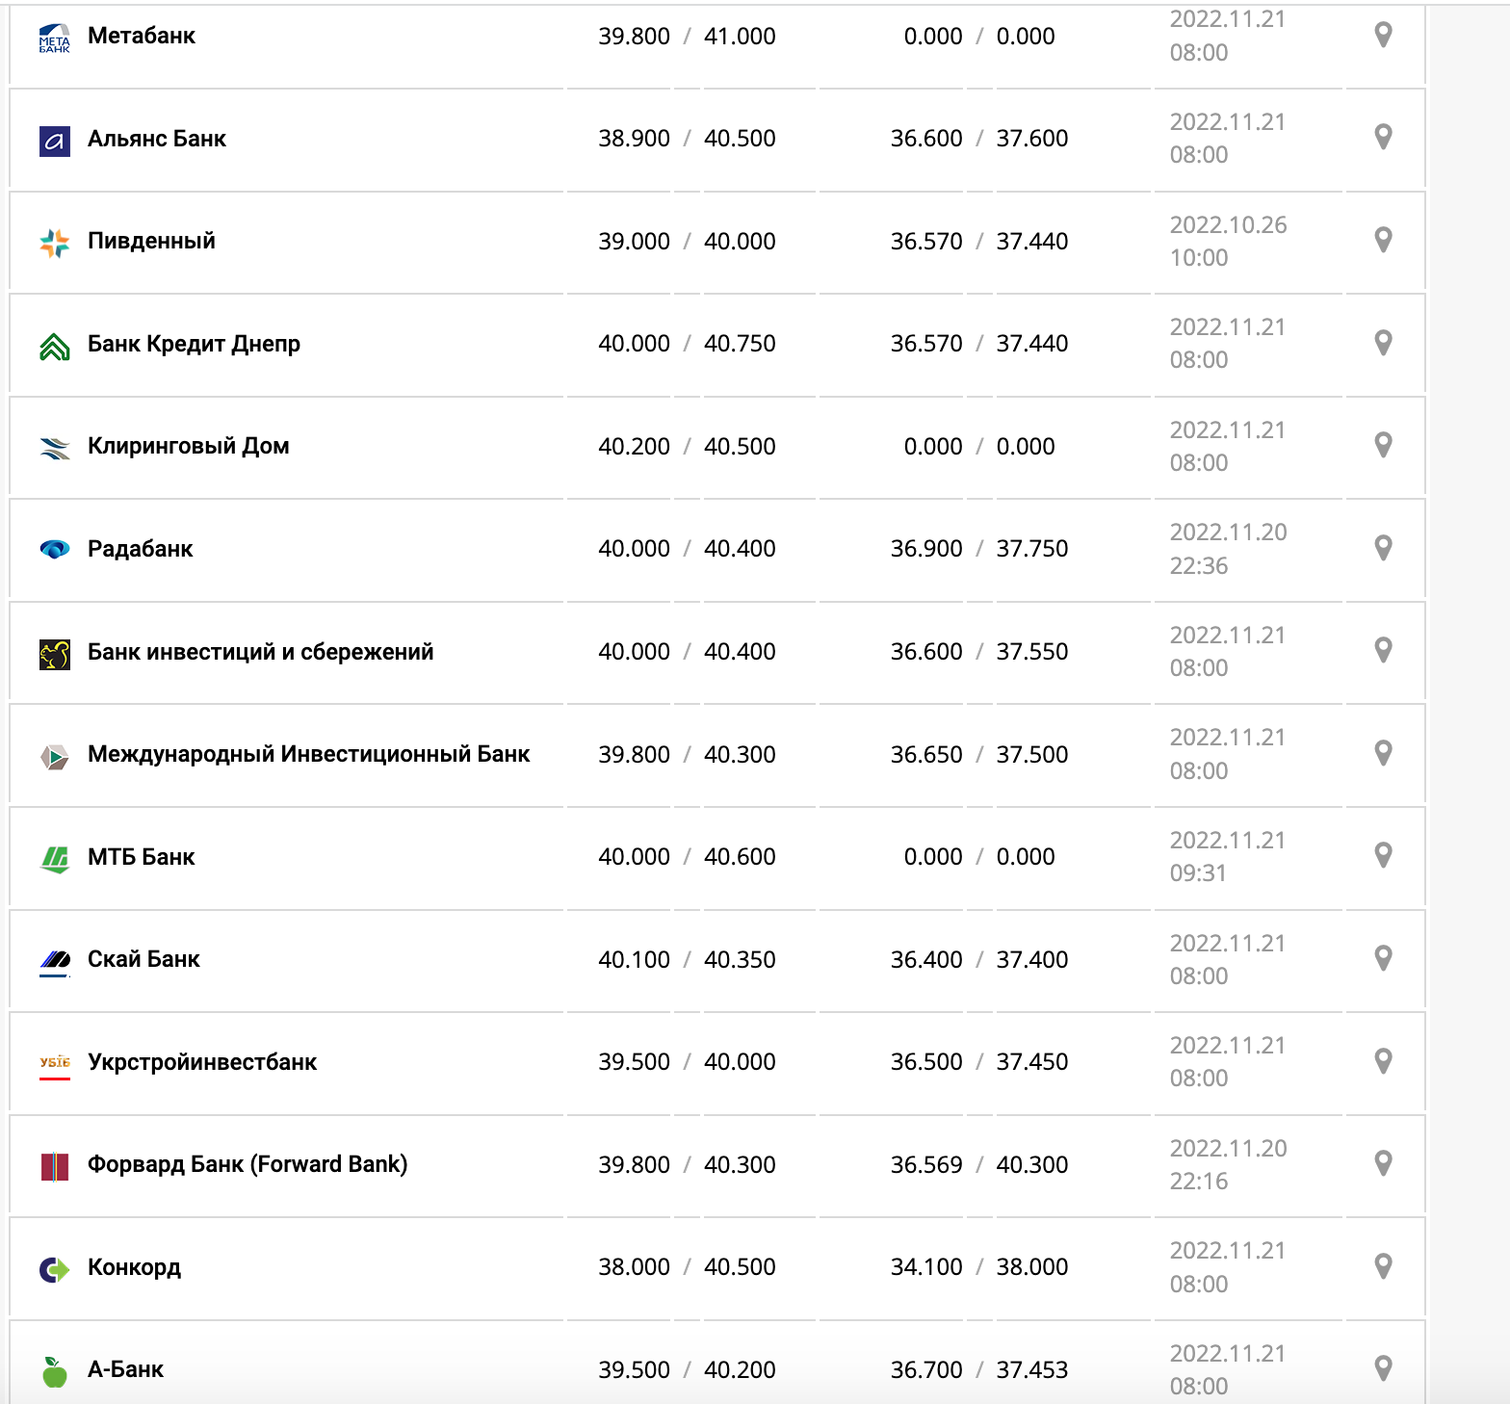The image size is (1510, 1404).
Task: Open location pin for Альянс Банк
Action: (x=1383, y=138)
